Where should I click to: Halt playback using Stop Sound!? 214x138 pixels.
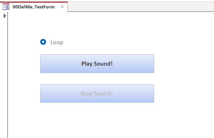pyautogui.click(x=97, y=94)
